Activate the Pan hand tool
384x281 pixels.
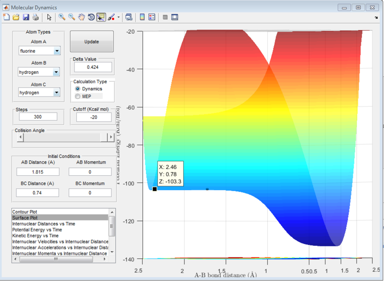[x=81, y=17]
